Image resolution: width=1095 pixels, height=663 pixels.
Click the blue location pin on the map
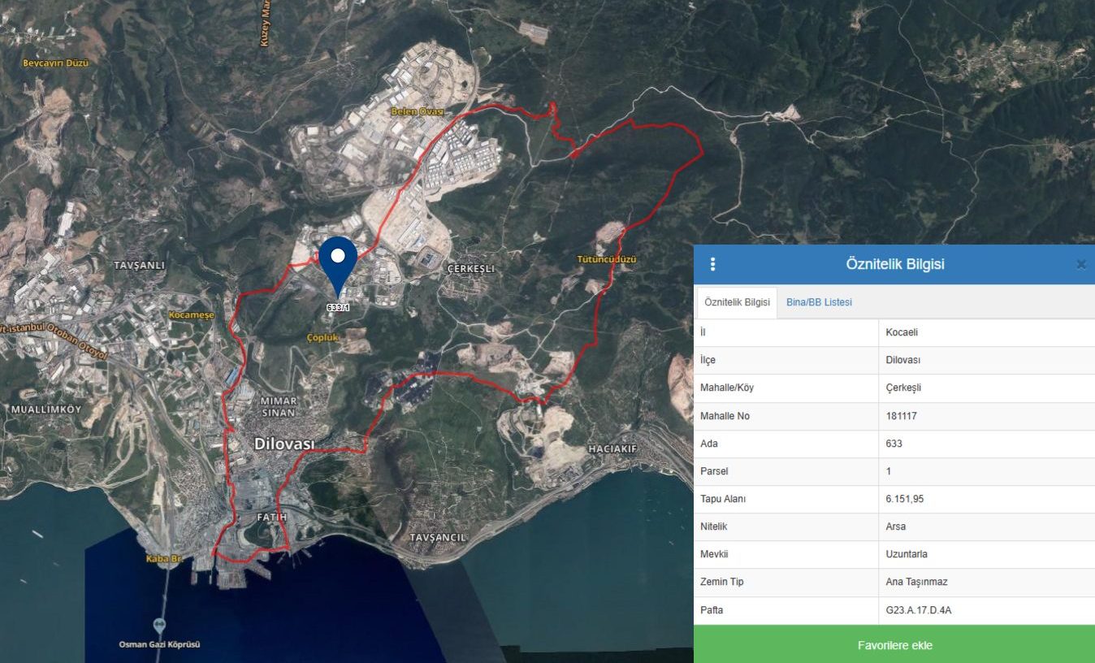(338, 262)
